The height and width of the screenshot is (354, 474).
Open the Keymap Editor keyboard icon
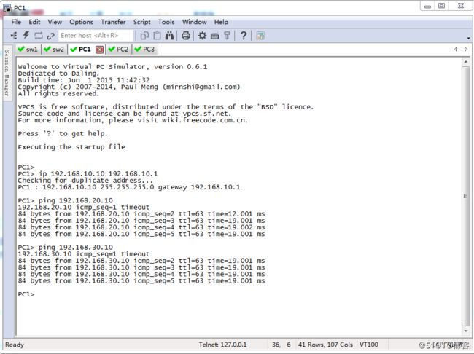coord(214,36)
